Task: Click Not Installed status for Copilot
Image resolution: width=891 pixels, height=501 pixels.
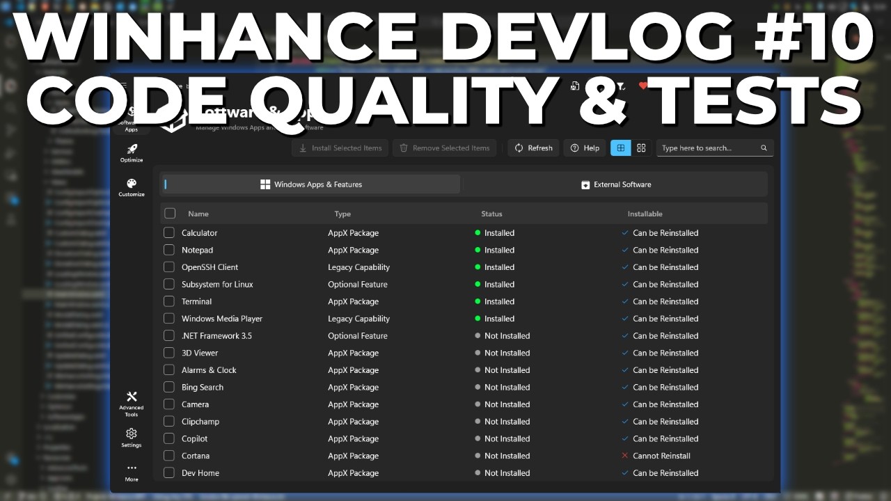Action: pos(507,438)
